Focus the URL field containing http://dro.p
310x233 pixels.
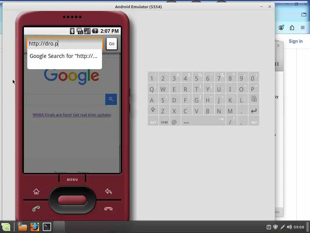(x=65, y=44)
